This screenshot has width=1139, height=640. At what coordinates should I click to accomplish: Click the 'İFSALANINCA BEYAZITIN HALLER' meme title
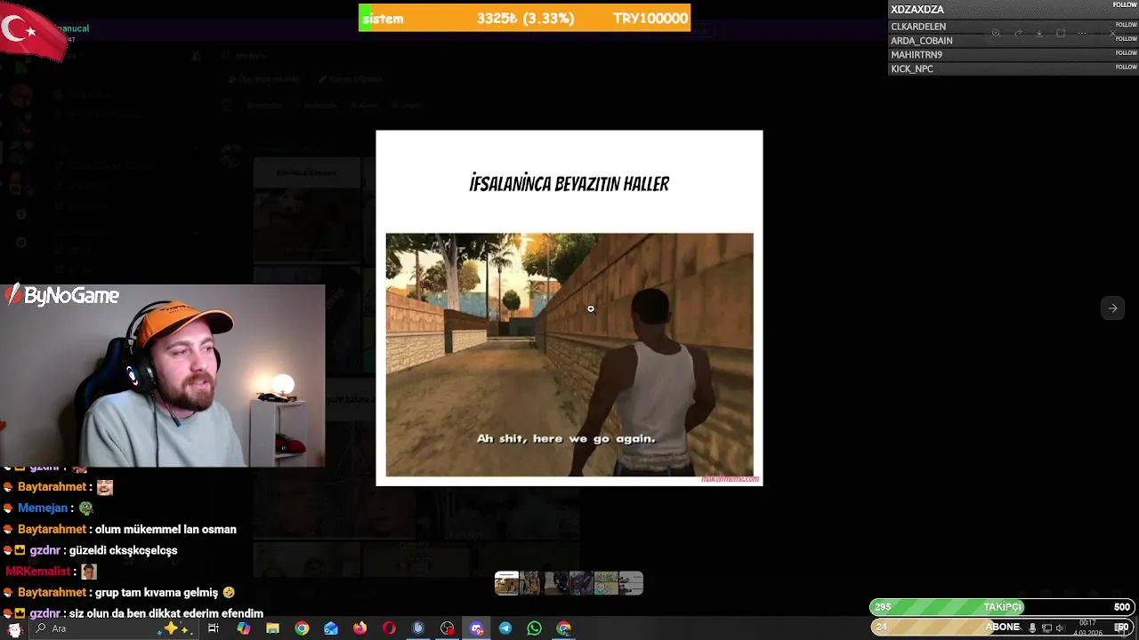point(569,184)
